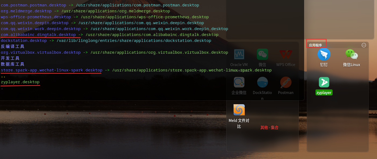This screenshot has width=377, height=159.
Task: Click com.postman.postman.desktop link name in terminal
Action: (33, 5)
